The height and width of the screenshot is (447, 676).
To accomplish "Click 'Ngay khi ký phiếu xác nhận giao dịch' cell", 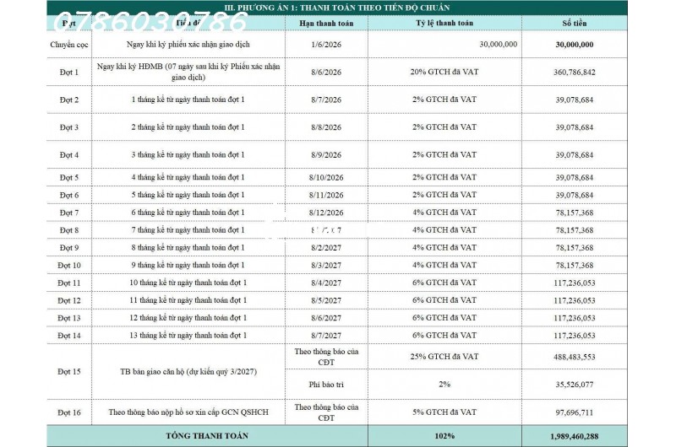I will (188, 45).
